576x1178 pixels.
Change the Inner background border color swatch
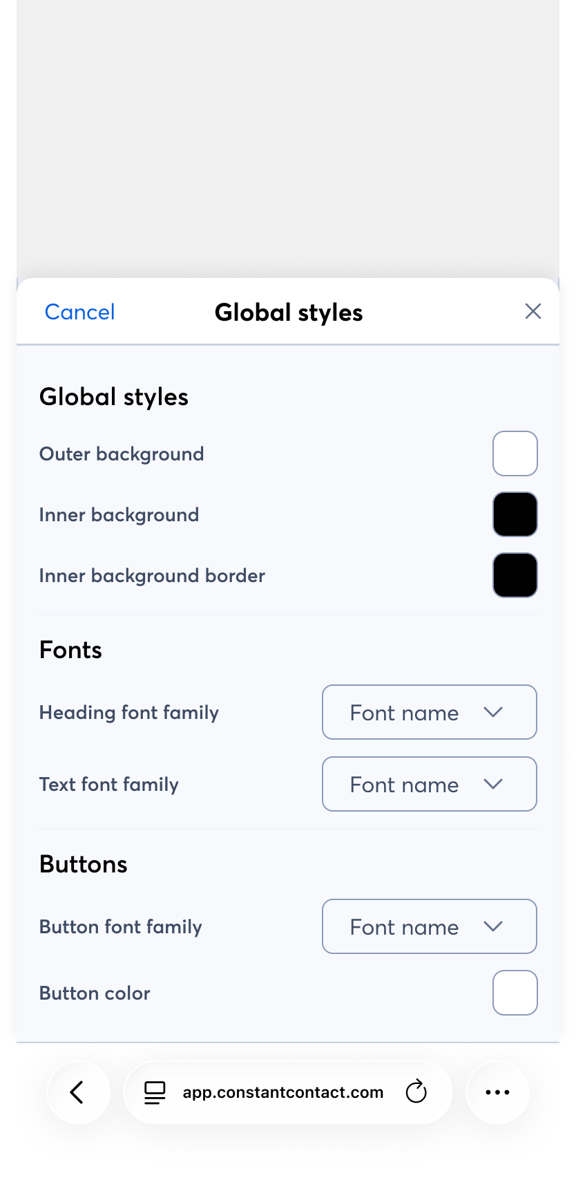[515, 575]
